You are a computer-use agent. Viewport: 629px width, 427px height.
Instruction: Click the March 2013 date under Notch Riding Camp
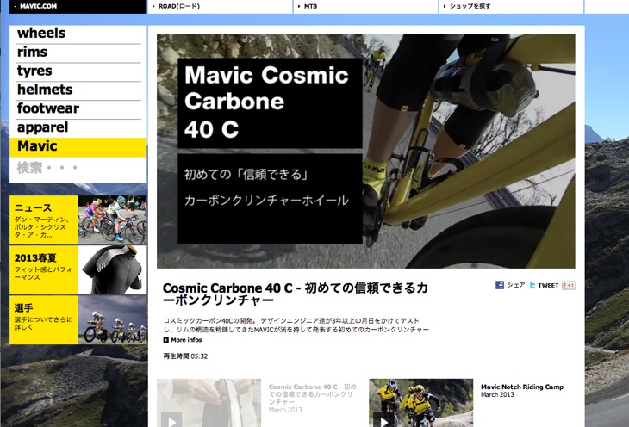click(497, 395)
